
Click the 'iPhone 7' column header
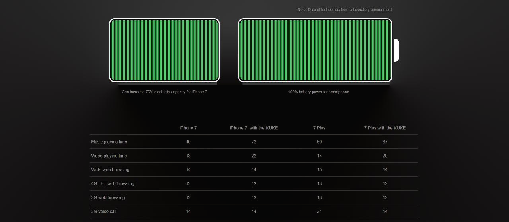(188, 128)
